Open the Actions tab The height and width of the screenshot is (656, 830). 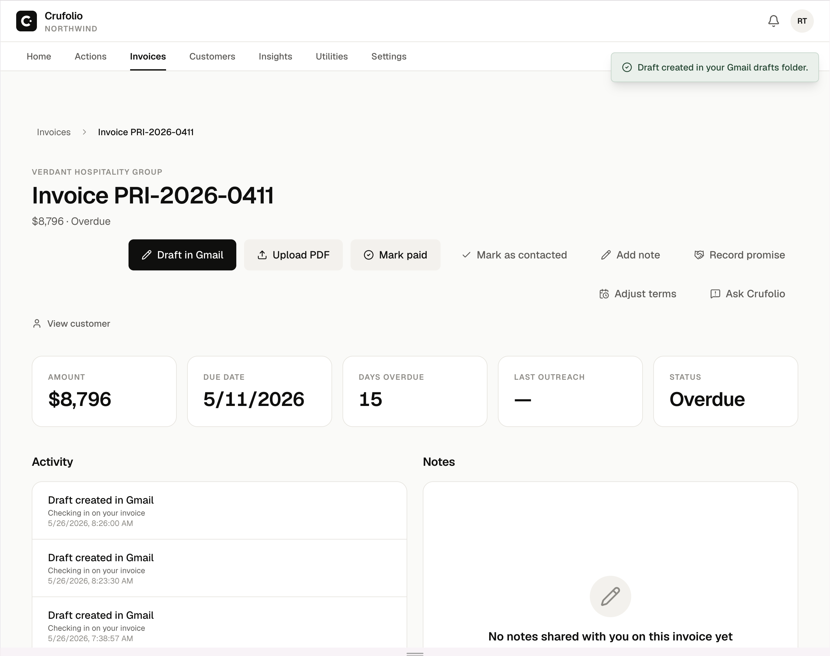pyautogui.click(x=90, y=57)
